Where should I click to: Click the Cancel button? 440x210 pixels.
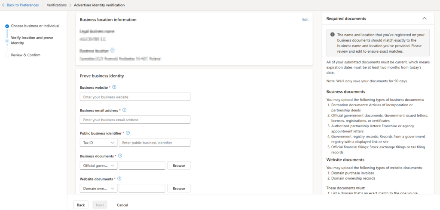(122, 205)
